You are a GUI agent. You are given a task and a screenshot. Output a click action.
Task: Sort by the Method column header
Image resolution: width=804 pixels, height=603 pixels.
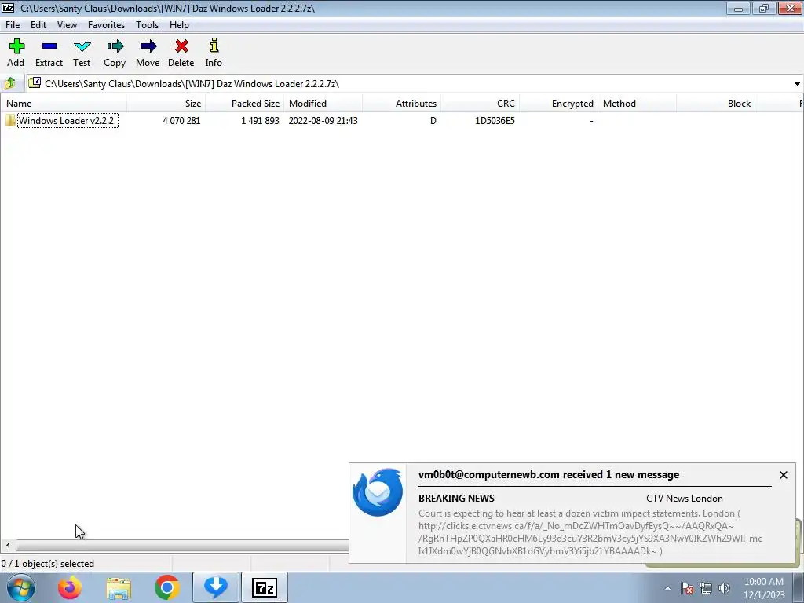tap(637, 103)
